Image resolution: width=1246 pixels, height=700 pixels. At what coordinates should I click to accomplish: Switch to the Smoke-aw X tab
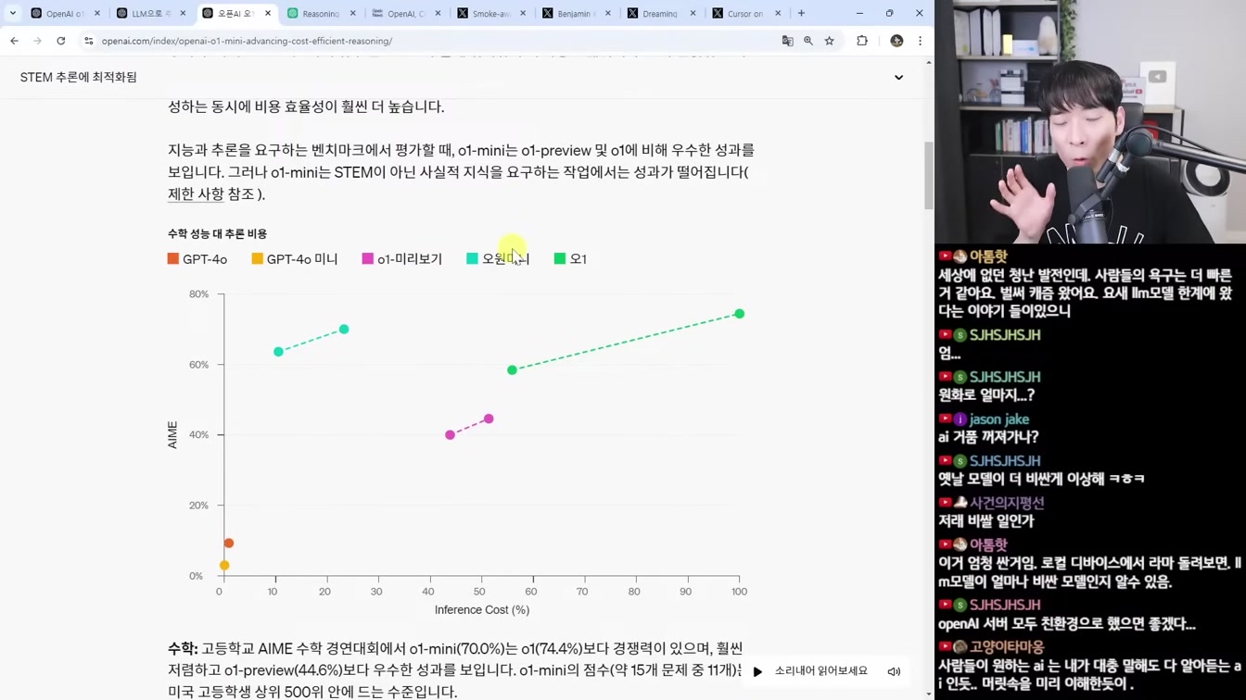tap(491, 14)
